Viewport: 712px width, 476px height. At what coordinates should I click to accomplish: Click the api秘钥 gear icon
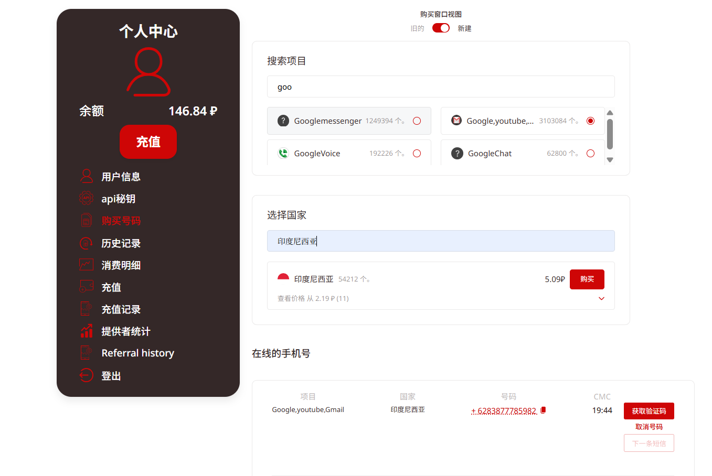(x=87, y=198)
